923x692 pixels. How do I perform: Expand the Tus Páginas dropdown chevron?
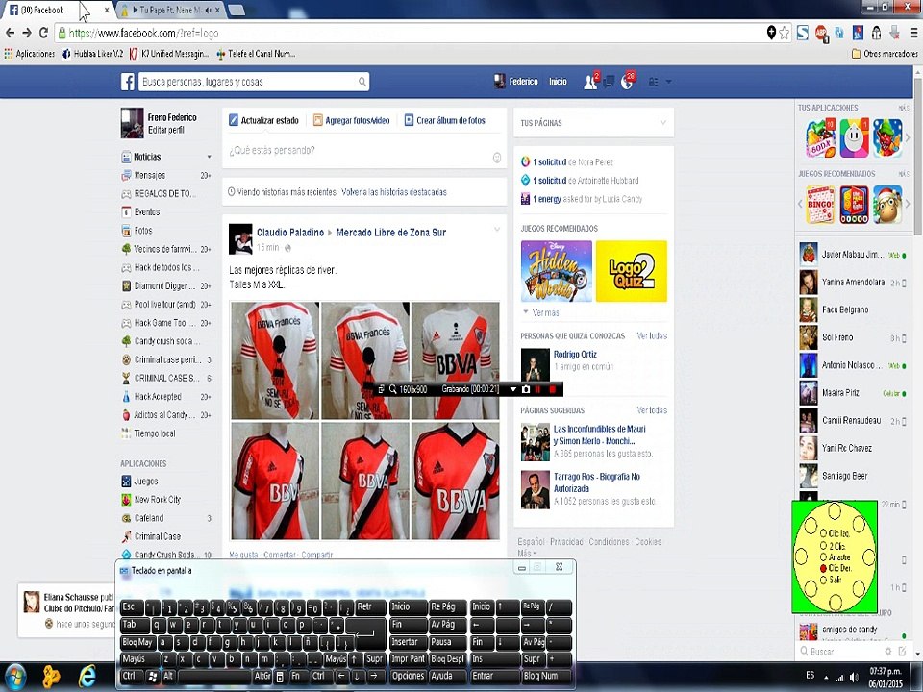tap(662, 122)
